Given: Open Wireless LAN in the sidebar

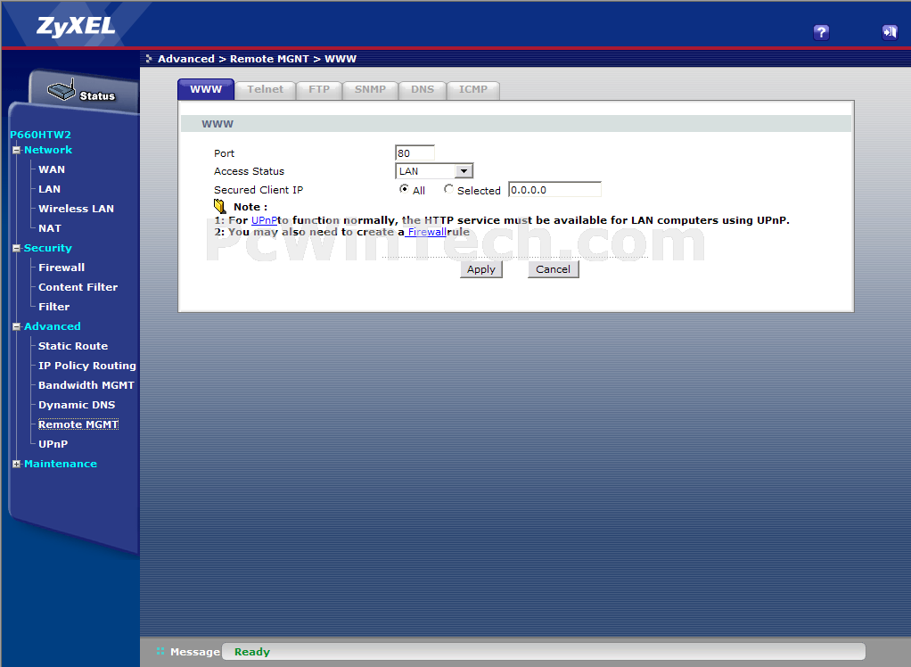Looking at the screenshot, I should click(x=76, y=209).
